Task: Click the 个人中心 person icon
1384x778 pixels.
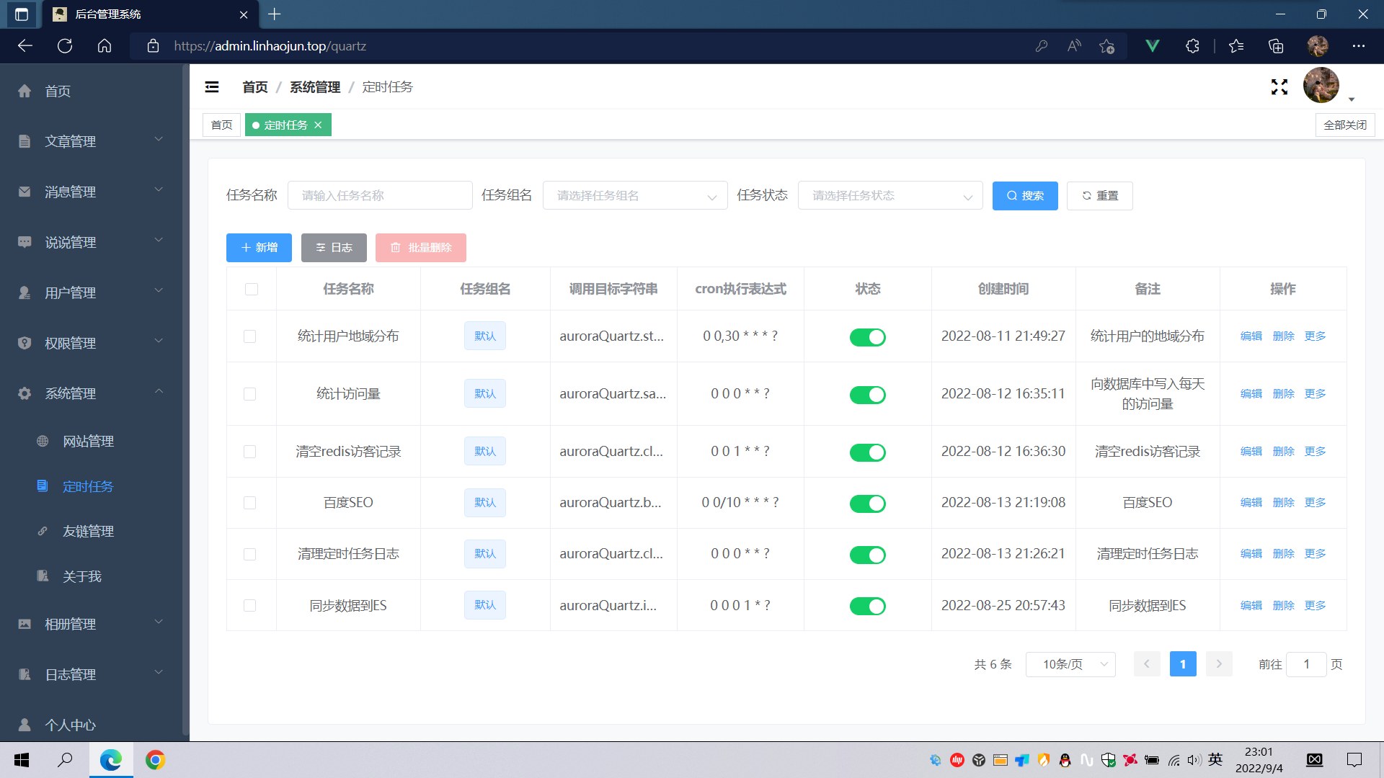Action: point(25,725)
